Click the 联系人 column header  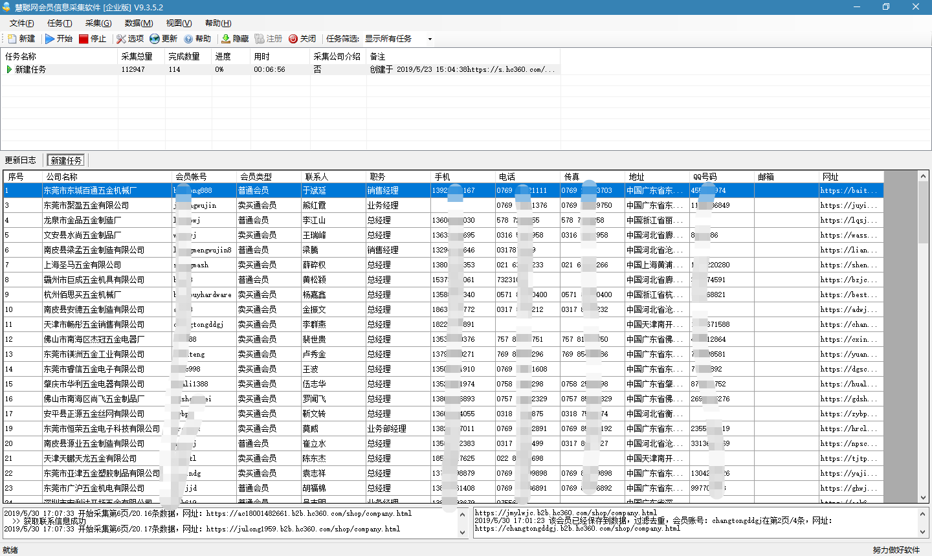pos(316,177)
